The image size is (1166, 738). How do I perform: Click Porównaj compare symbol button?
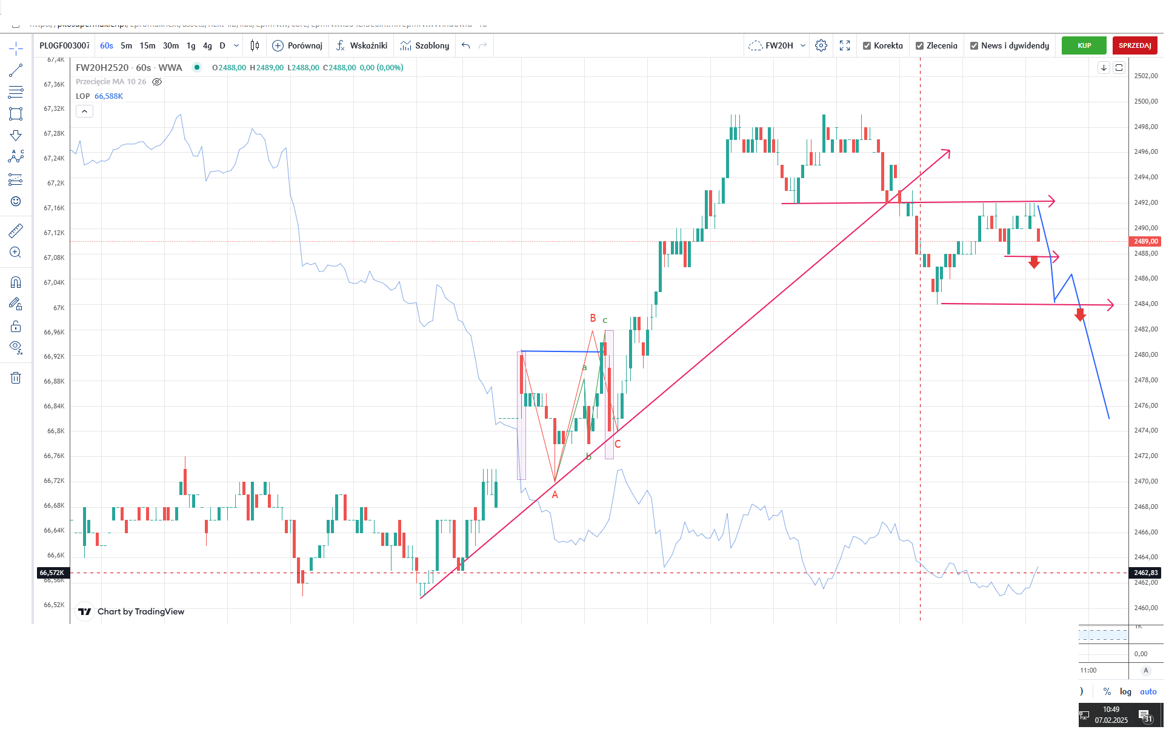pyautogui.click(x=298, y=45)
